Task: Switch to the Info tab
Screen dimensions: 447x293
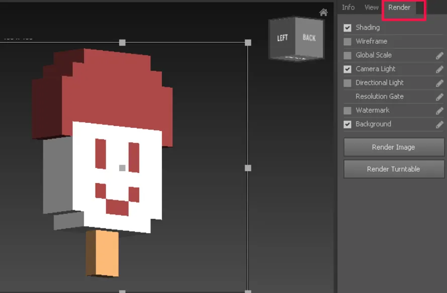Action: tap(348, 8)
